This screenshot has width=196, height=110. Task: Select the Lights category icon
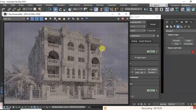coord(174,27)
